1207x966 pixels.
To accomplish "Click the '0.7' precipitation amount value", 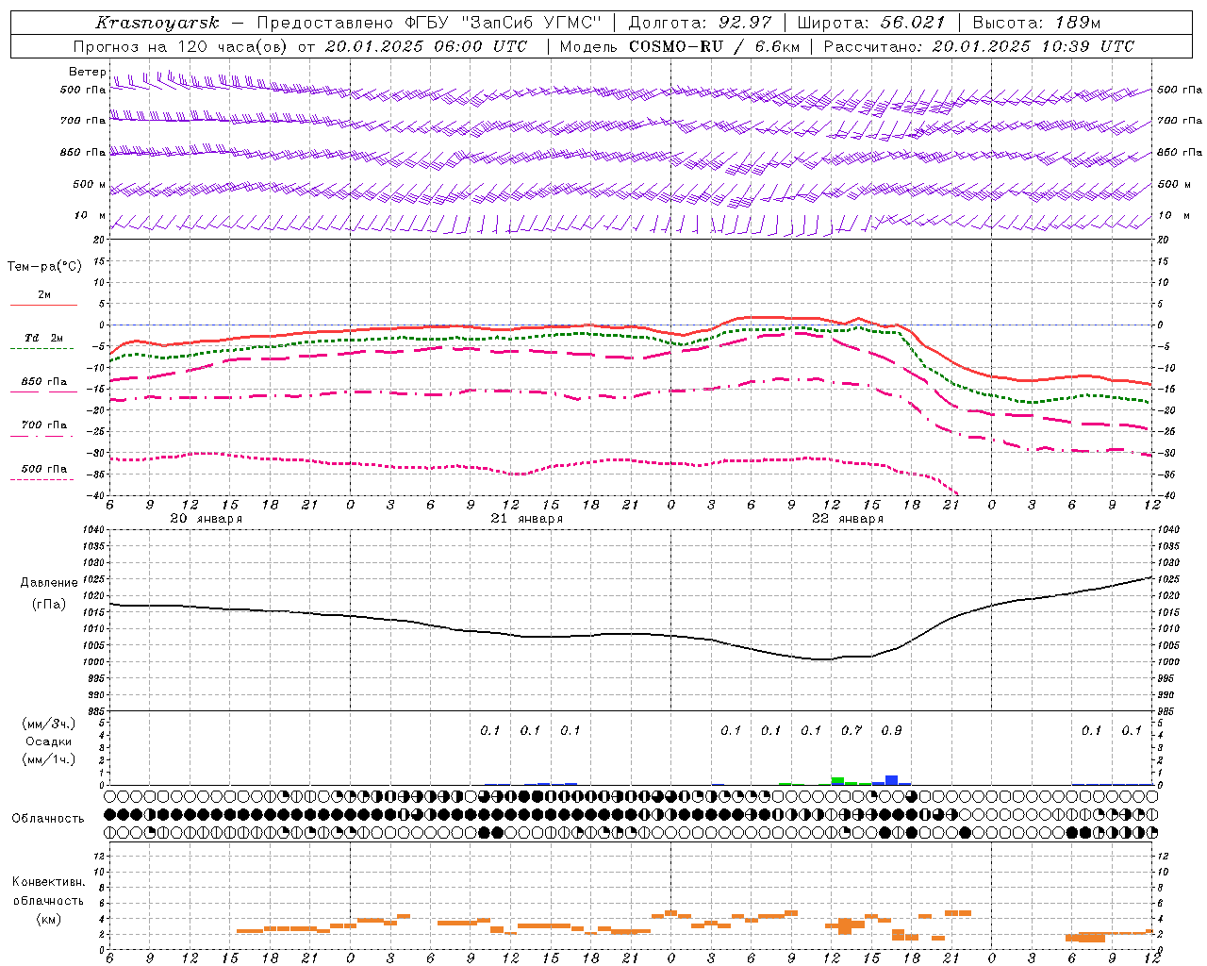I will 852,730.
